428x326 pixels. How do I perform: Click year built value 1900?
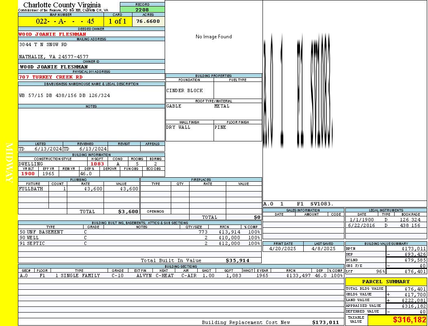point(28,174)
